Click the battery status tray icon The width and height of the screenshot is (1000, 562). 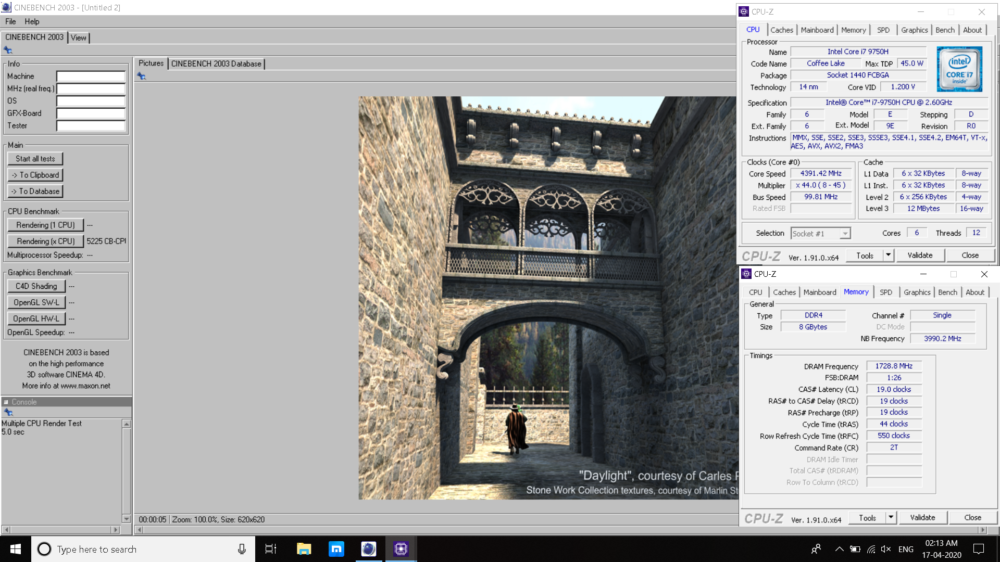[855, 549]
